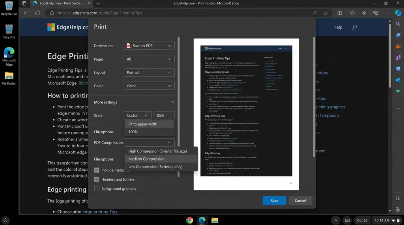
Task: Reload the page with refresh icon
Action: (37, 13)
